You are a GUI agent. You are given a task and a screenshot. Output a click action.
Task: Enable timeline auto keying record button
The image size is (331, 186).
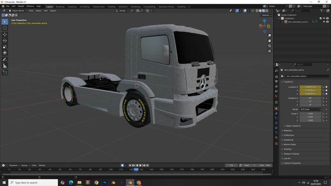coord(122,165)
